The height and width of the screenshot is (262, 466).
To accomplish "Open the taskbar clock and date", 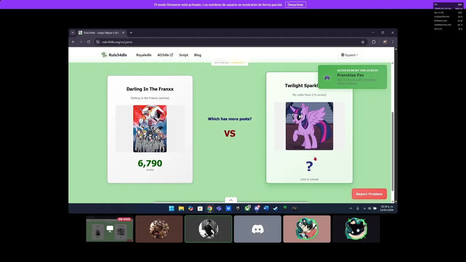I will tap(387, 209).
